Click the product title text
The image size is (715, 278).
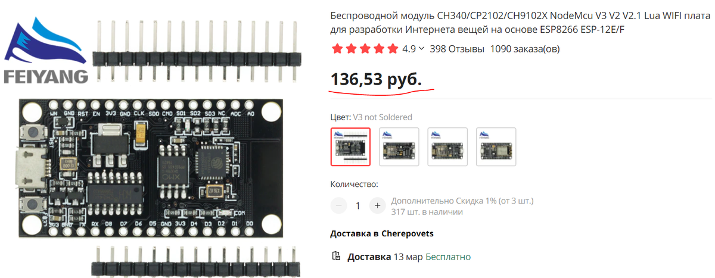(x=520, y=23)
